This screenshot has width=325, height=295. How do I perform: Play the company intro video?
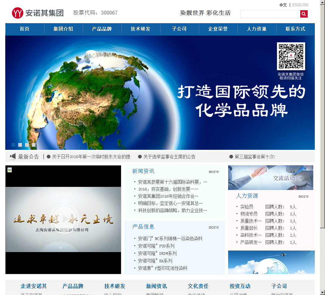click(64, 219)
